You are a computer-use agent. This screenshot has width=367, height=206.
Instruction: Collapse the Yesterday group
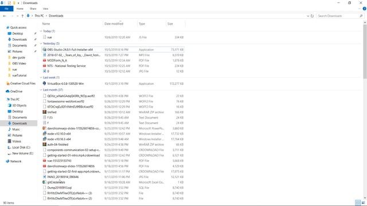pyautogui.click(x=41, y=43)
